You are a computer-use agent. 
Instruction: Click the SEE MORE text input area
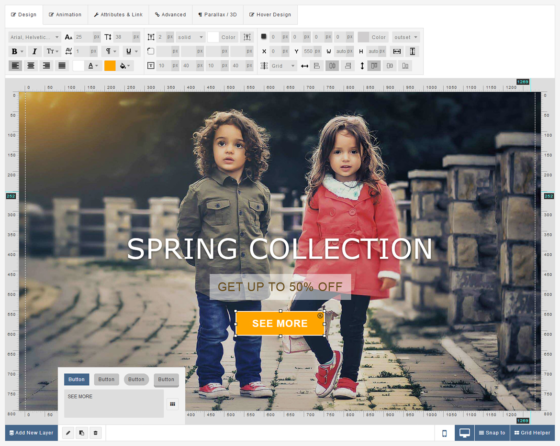coord(114,403)
